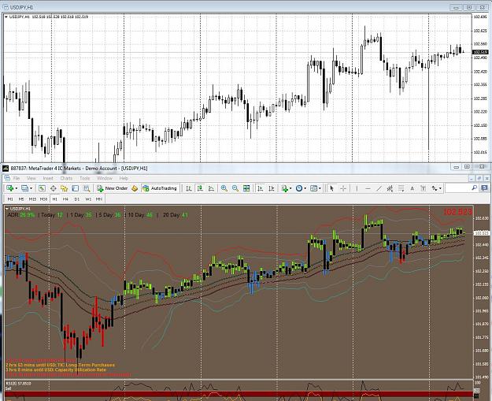The image size is (492, 401).
Task: Switch timeframe to D1
Action: point(77,199)
